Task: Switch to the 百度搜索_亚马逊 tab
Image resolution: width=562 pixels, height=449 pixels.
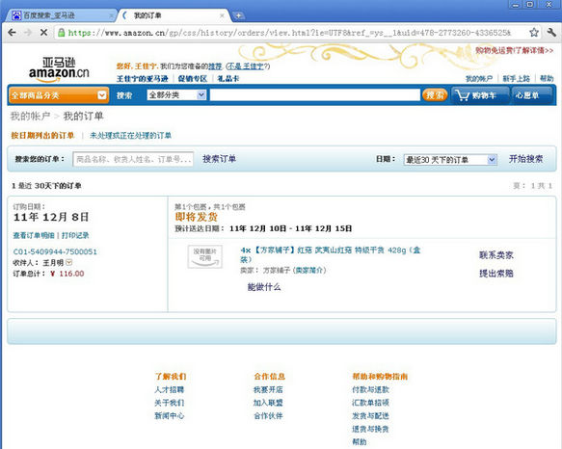Action: pyautogui.click(x=61, y=15)
